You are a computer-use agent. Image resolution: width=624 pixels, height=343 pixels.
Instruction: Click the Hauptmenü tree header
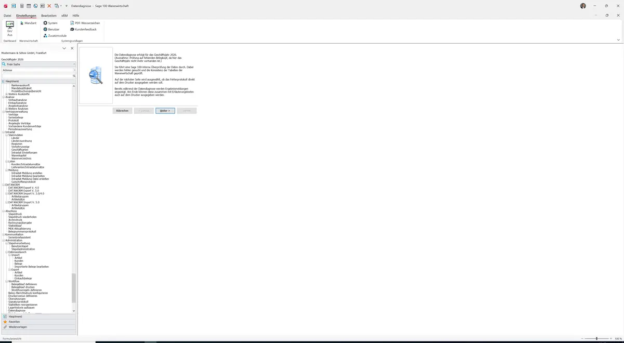point(38,82)
